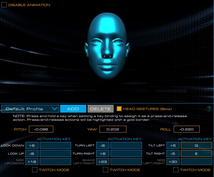The height and width of the screenshot is (177, 214).
Task: Select the Yaw value field 0.202
Action: pyautogui.click(x=113, y=129)
